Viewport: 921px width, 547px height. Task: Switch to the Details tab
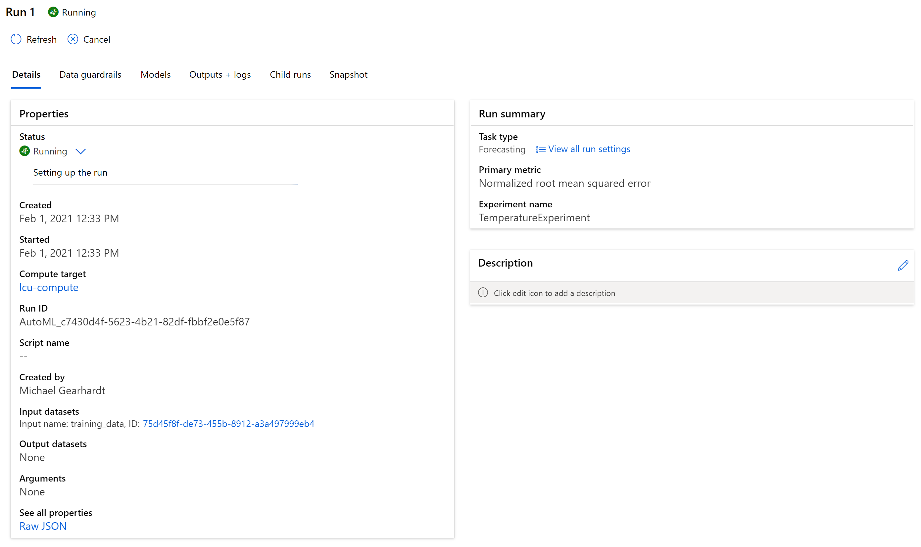[26, 74]
